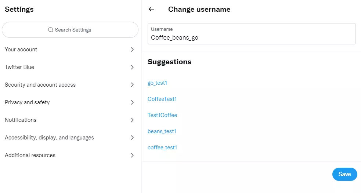Pick the coffee_test1 suggested username
Screen dimensions: 361x193
click(x=162, y=148)
